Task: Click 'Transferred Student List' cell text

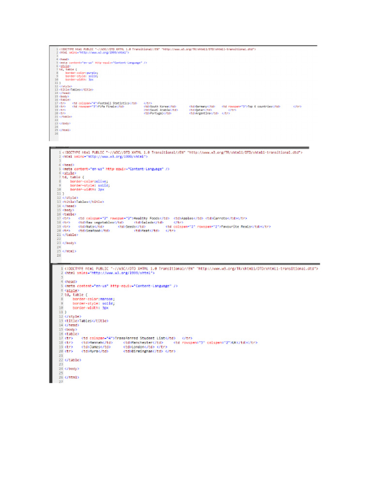Action: tap(140, 338)
